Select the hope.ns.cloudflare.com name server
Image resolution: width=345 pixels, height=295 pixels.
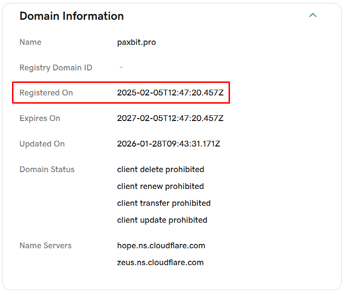click(161, 246)
